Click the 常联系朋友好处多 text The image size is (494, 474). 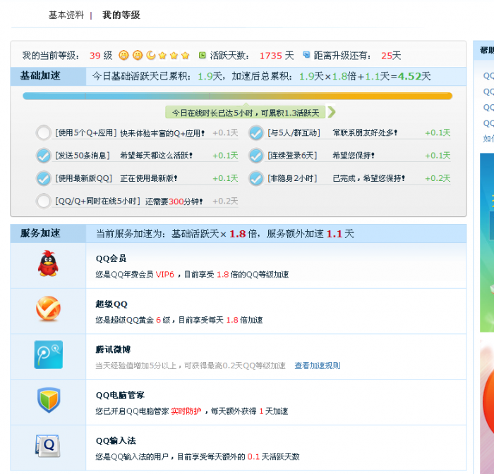(365, 133)
